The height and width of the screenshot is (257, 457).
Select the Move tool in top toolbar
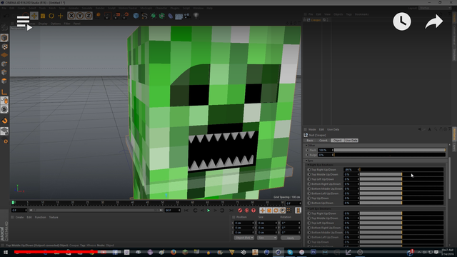(34, 16)
